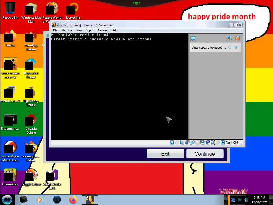This screenshot has width=273, height=205.
Task: Select the Peggle Deluxe desktop icon
Action: (x=31, y=177)
